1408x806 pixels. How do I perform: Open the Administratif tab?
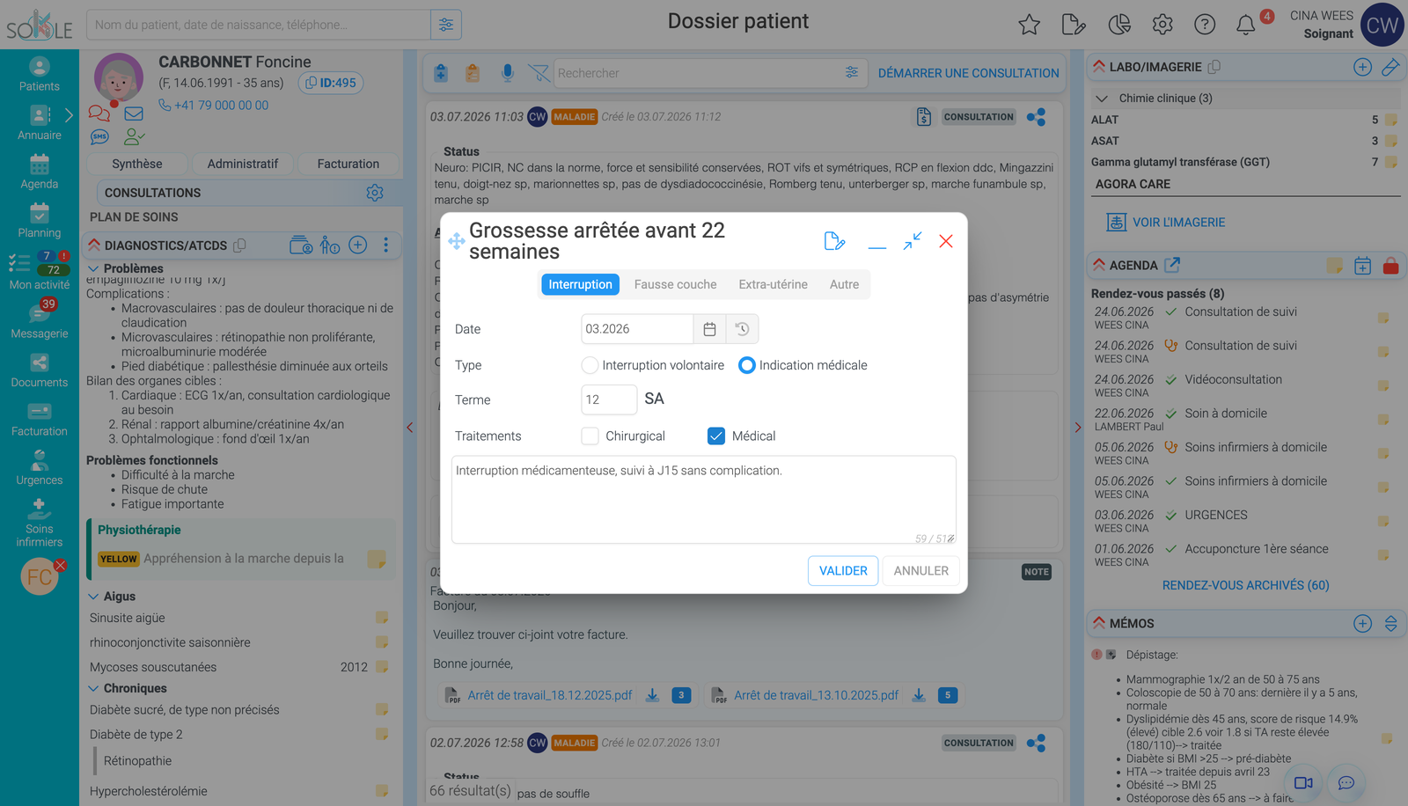pos(243,164)
